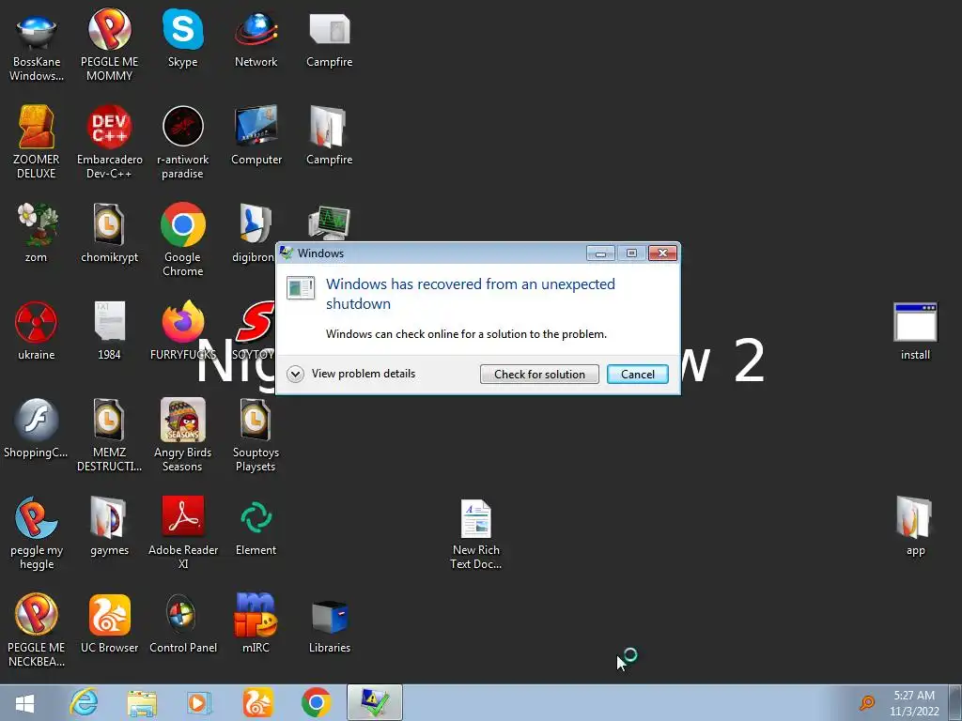Expand View problem details chevron
The height and width of the screenshot is (721, 962).
click(x=296, y=374)
